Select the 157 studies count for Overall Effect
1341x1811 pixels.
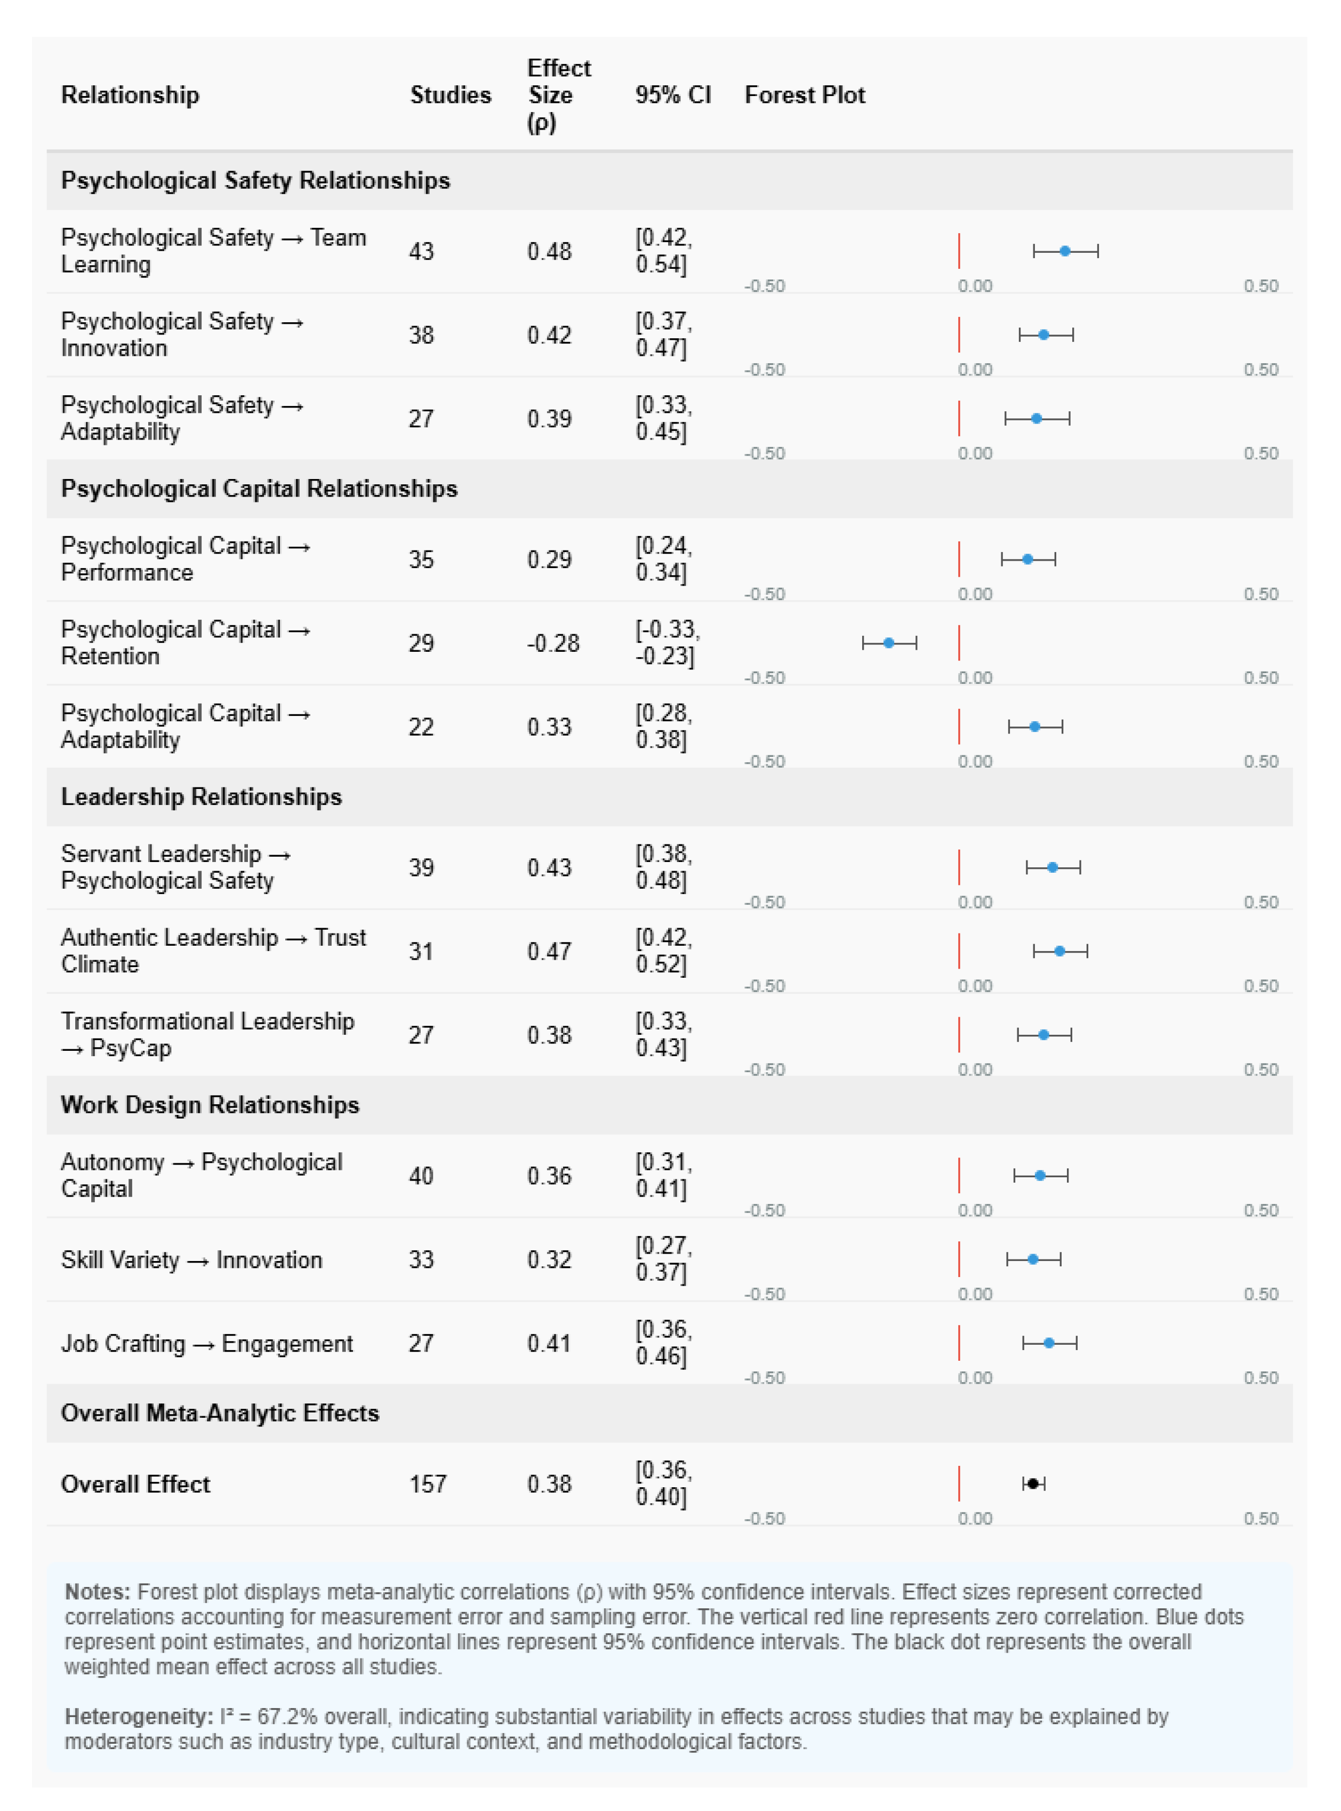tap(428, 1483)
